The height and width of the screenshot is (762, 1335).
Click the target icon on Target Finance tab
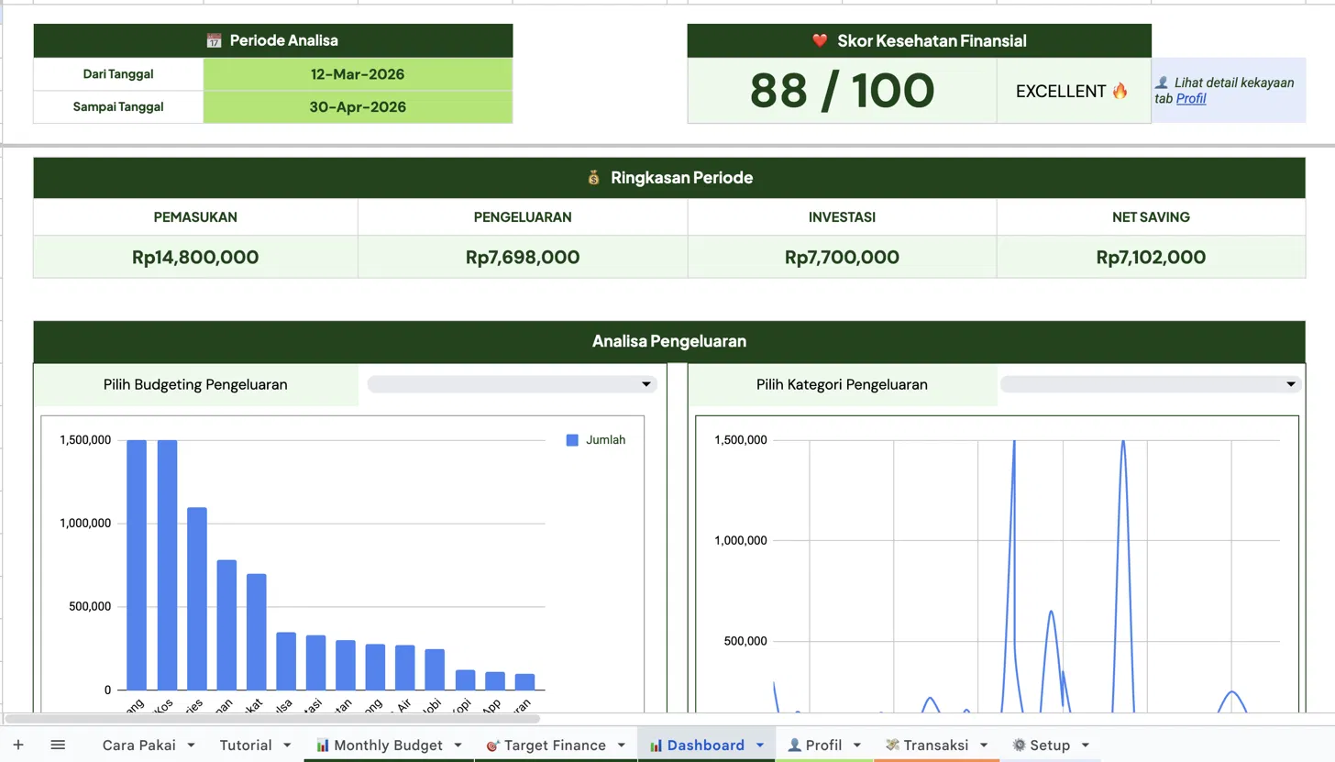click(492, 745)
